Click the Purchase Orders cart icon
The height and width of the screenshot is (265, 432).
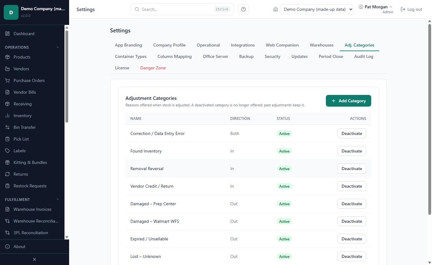[7, 80]
